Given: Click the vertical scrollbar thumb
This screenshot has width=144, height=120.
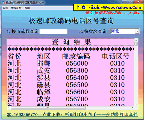Looking at the screenshot, I should [x=136, y=44].
